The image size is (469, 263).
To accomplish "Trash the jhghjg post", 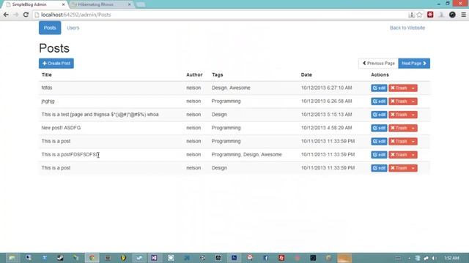I will tap(399, 102).
